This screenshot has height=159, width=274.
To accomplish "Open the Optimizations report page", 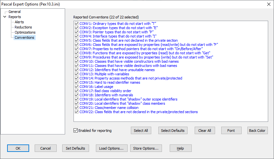I will 25,32.
